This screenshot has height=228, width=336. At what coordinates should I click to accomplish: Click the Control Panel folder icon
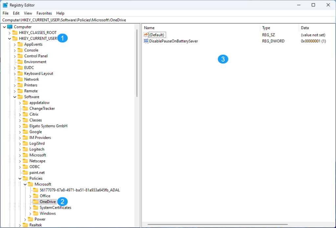21,56
